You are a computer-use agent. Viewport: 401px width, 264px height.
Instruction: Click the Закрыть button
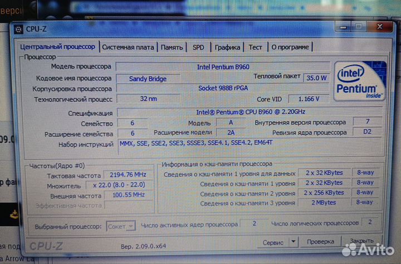click(362, 241)
